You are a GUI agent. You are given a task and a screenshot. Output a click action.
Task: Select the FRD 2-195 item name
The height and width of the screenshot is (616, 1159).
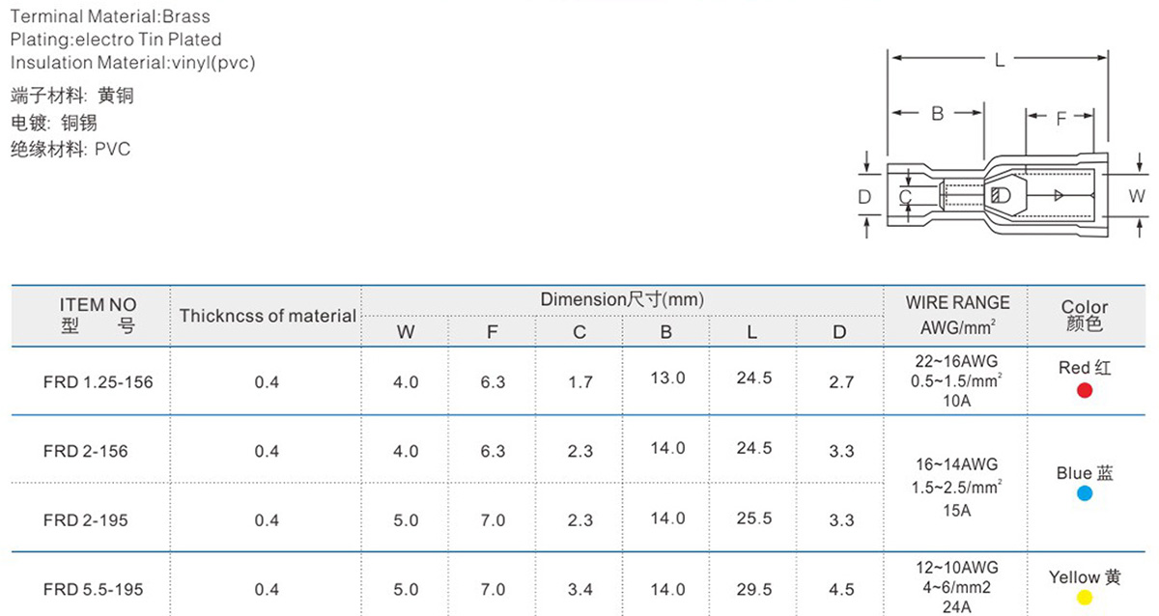pyautogui.click(x=85, y=520)
